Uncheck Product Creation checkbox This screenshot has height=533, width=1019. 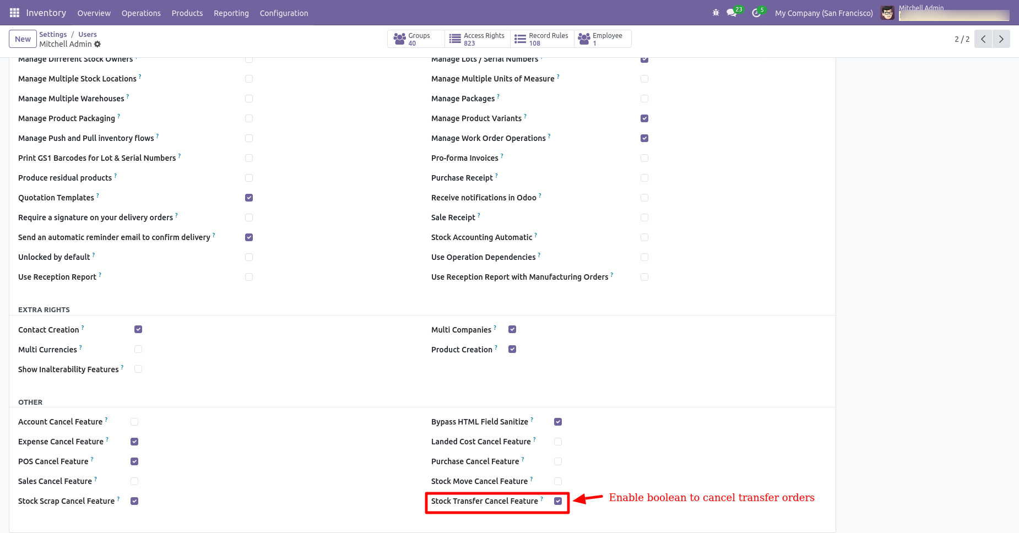click(512, 349)
